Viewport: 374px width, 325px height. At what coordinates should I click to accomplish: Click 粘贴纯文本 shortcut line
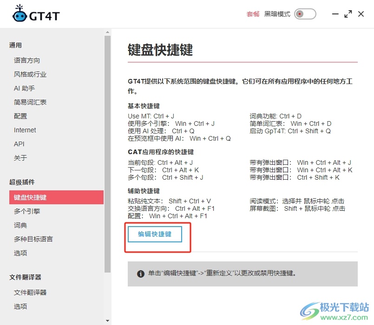point(169,201)
